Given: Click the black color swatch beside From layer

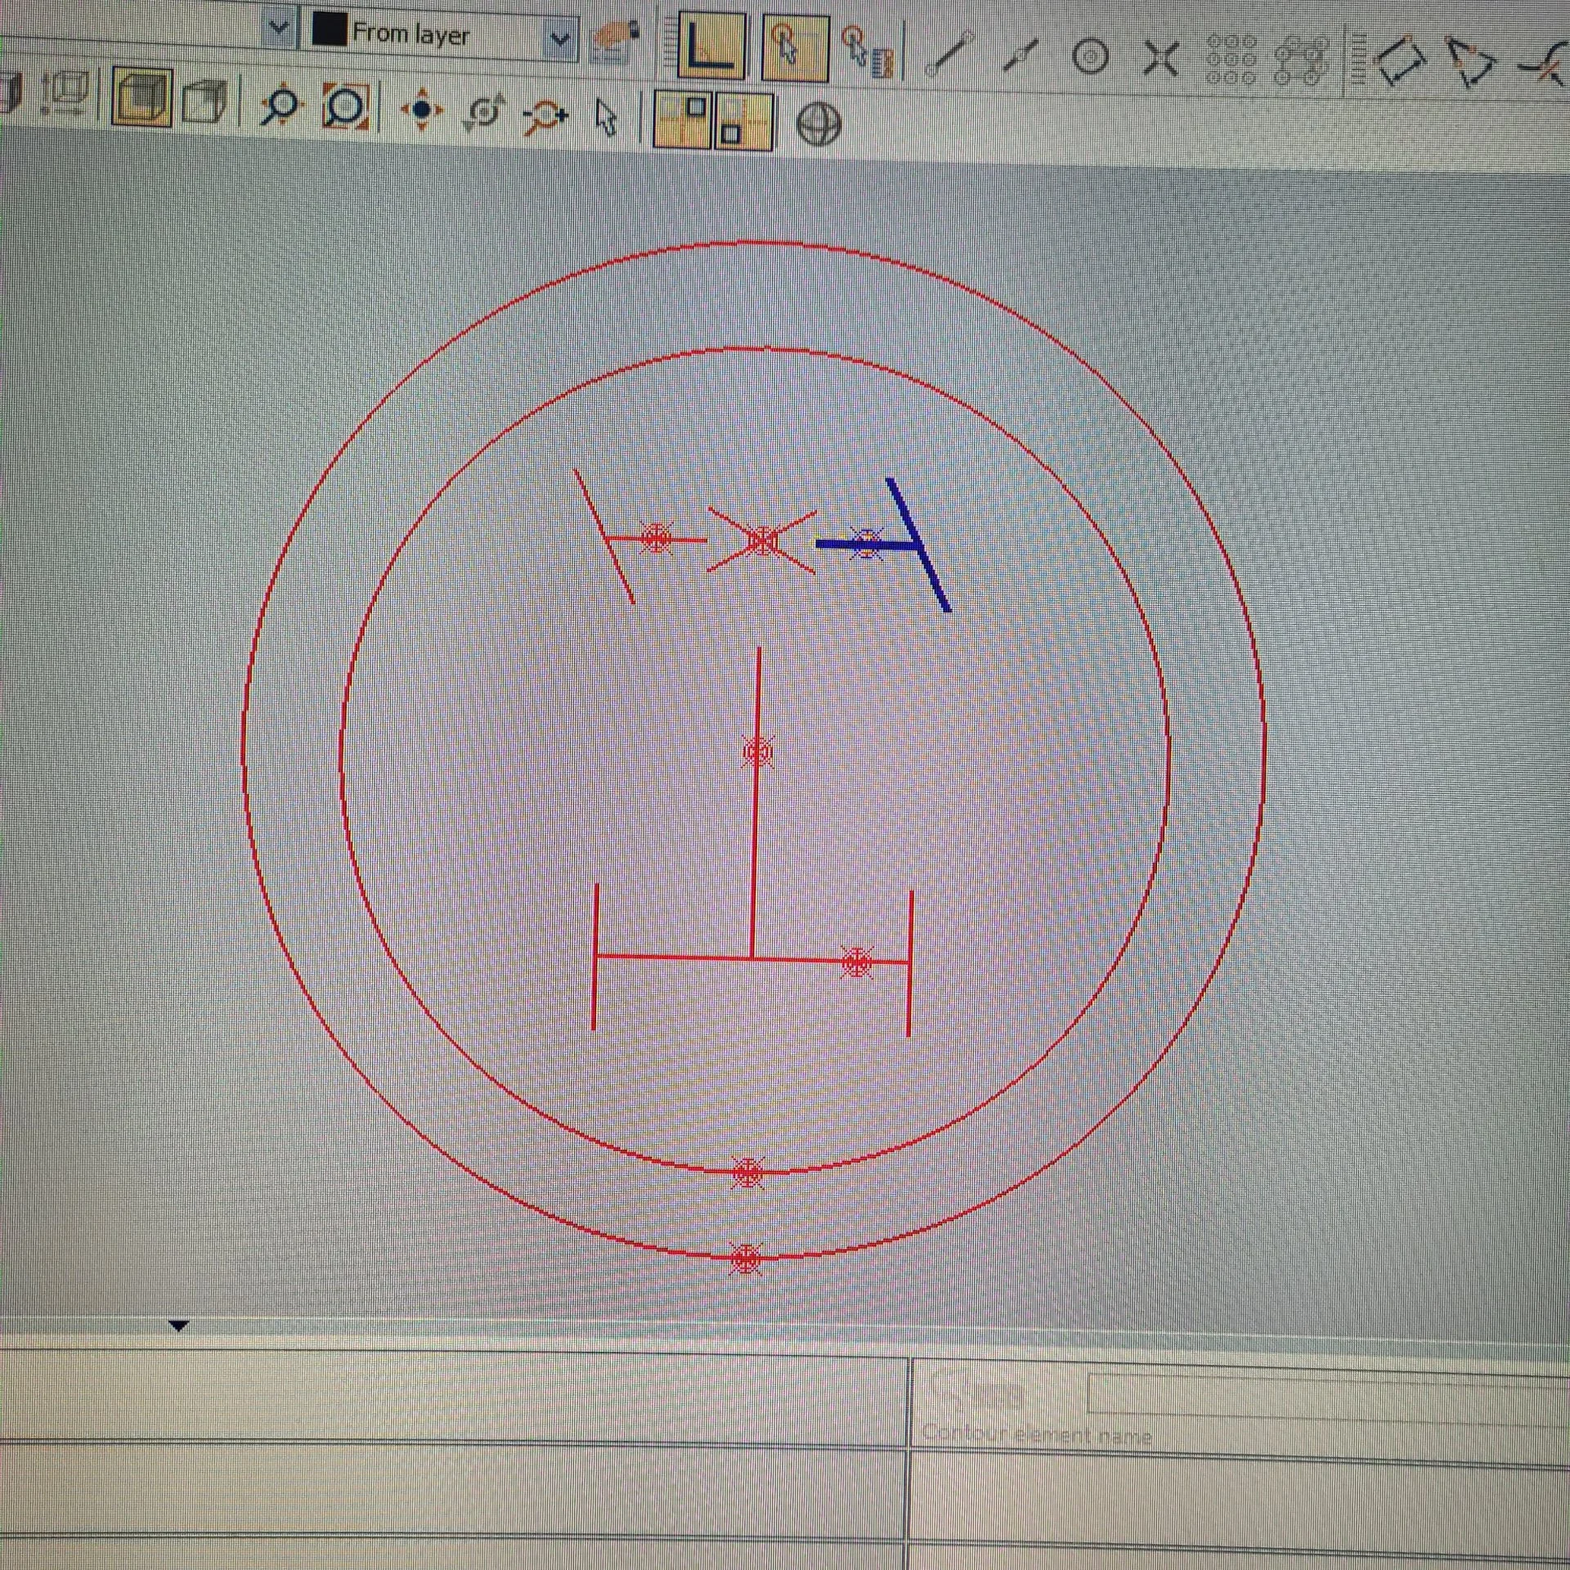Looking at the screenshot, I should pyautogui.click(x=330, y=32).
